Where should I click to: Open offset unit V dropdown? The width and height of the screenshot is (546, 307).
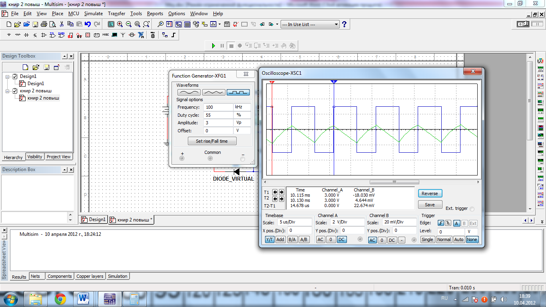click(x=242, y=131)
